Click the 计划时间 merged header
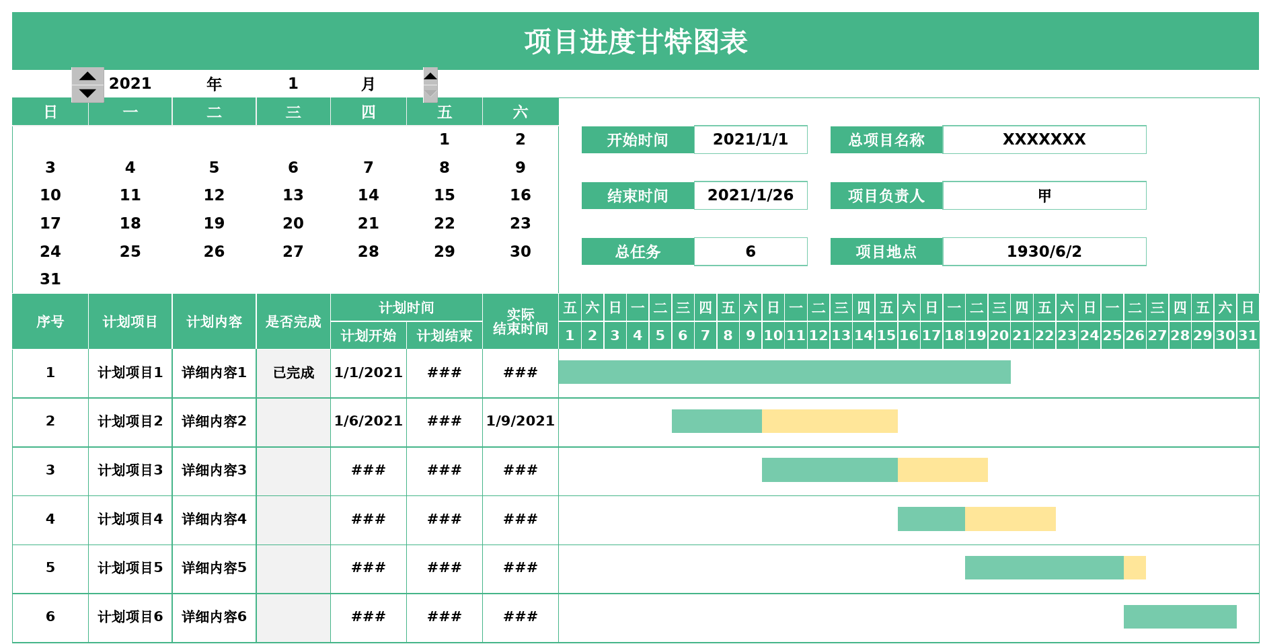This screenshot has height=644, width=1261. (x=406, y=308)
